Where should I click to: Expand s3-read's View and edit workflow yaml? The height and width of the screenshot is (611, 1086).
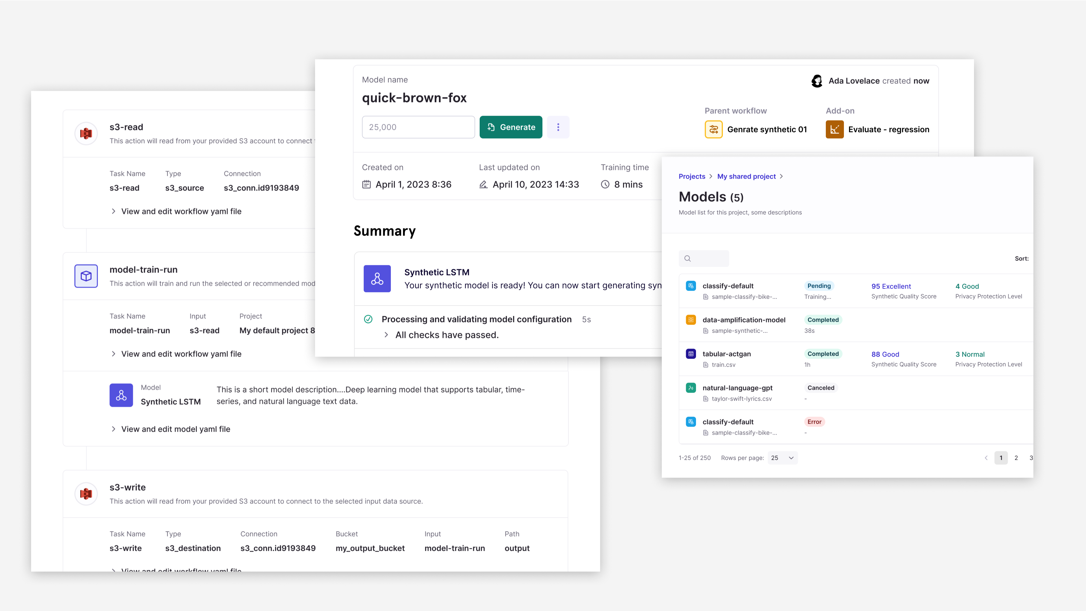(181, 211)
